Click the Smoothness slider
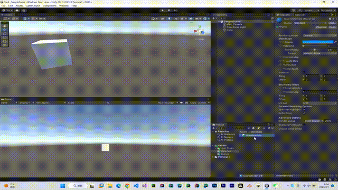Image resolution: width=338 pixels, height=190 pixels. [x=315, y=50]
